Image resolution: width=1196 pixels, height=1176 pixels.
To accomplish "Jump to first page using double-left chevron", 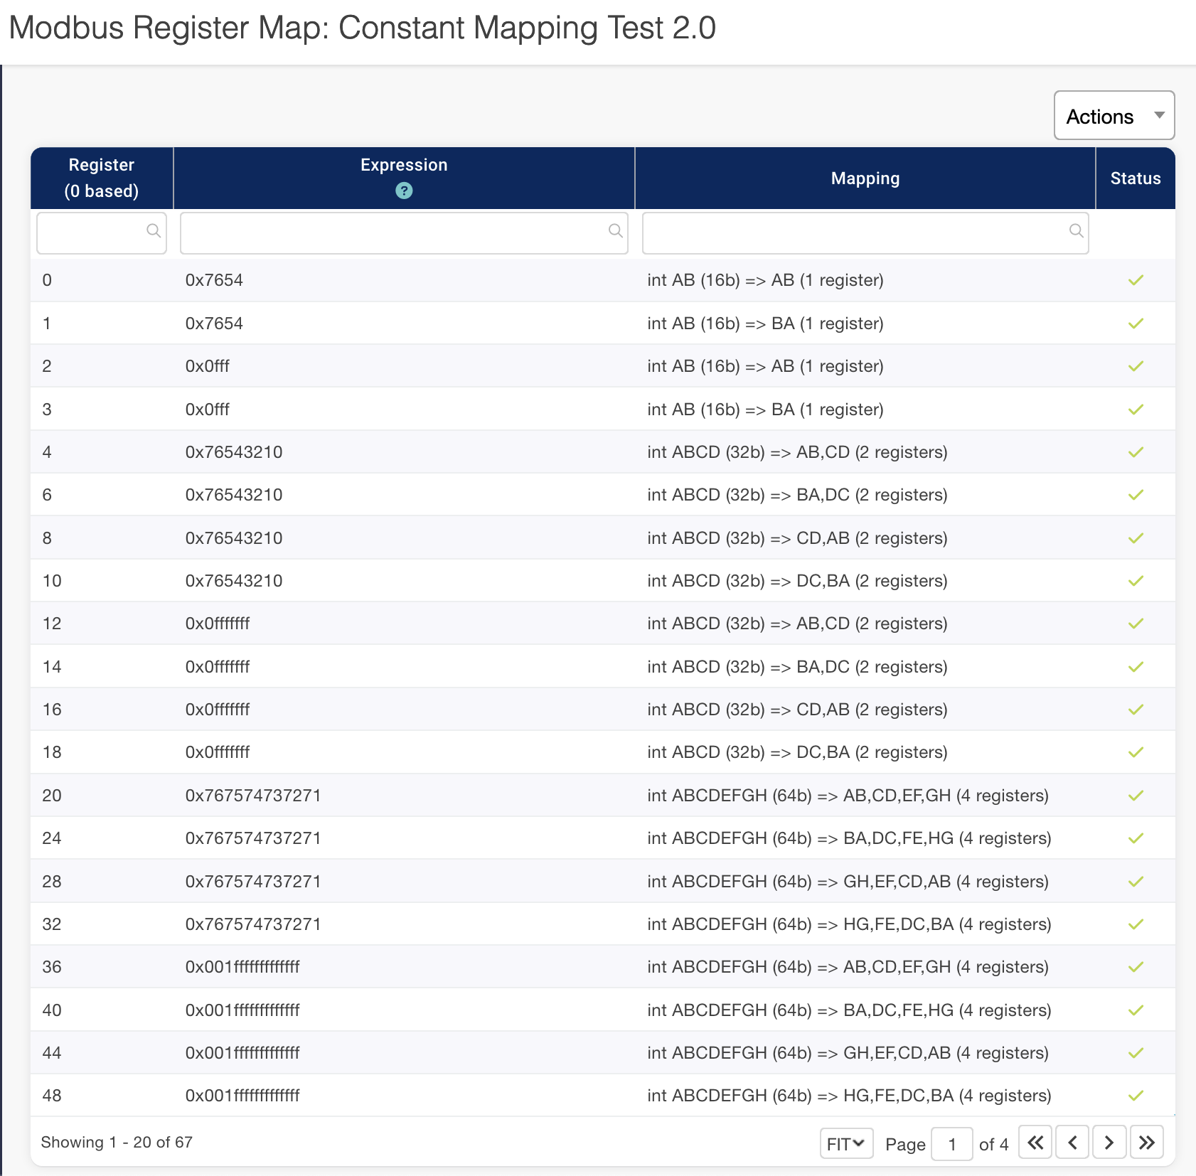I will [1035, 1143].
